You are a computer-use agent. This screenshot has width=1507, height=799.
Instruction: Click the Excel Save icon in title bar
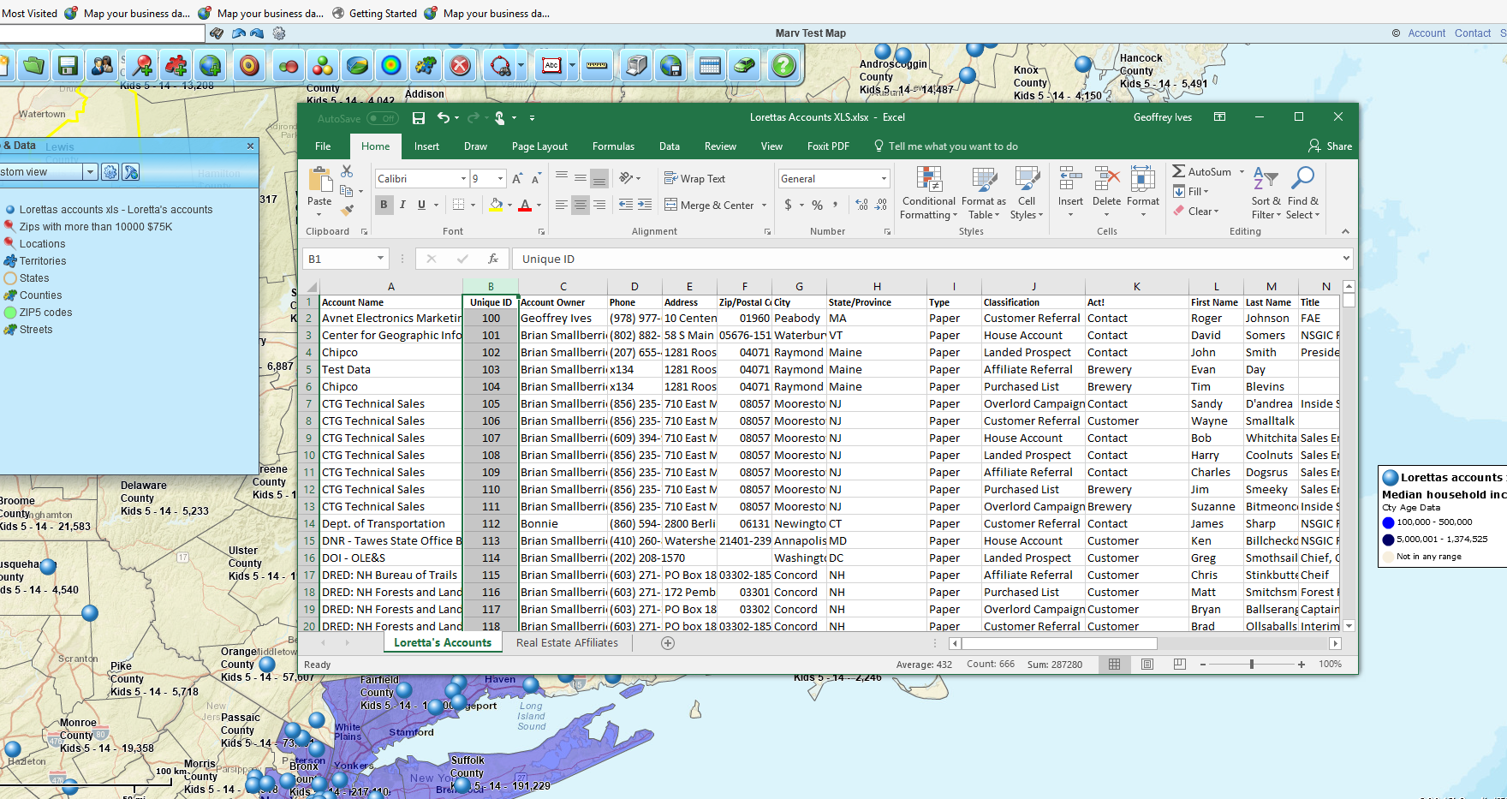(x=419, y=117)
